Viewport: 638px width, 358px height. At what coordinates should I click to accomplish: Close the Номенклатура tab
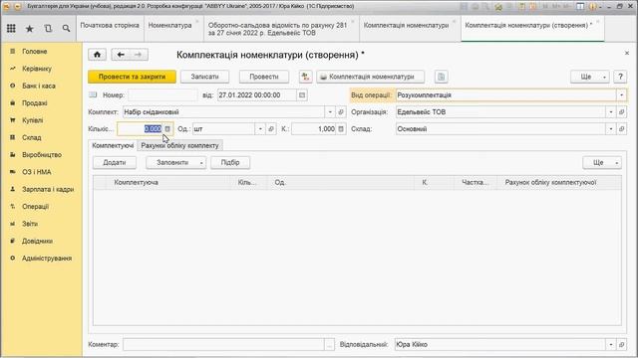pos(197,21)
